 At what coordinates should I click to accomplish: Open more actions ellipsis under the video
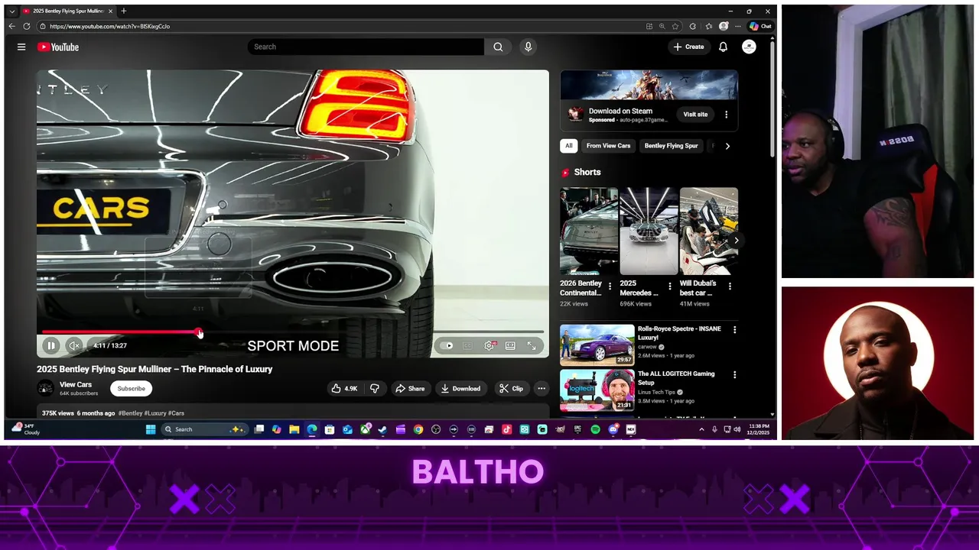pos(542,388)
